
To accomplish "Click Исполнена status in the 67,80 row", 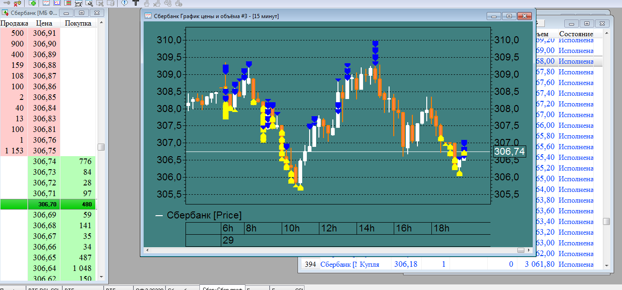I will (576, 72).
